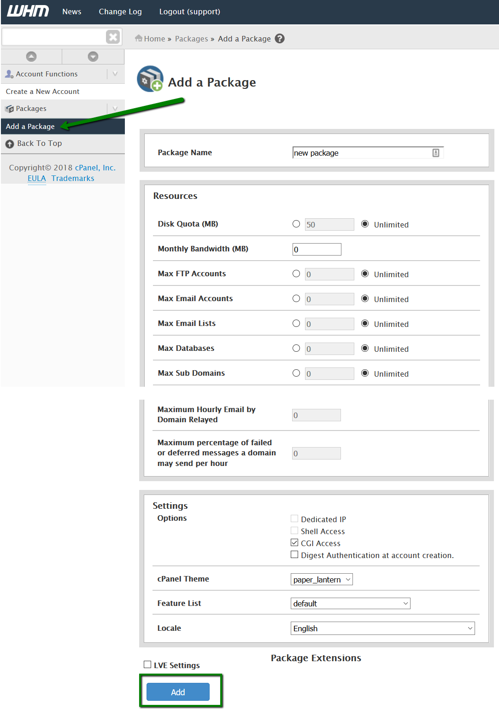This screenshot has height=710, width=499.
Task: Click the autofill icon in Package Name
Action: pos(435,153)
